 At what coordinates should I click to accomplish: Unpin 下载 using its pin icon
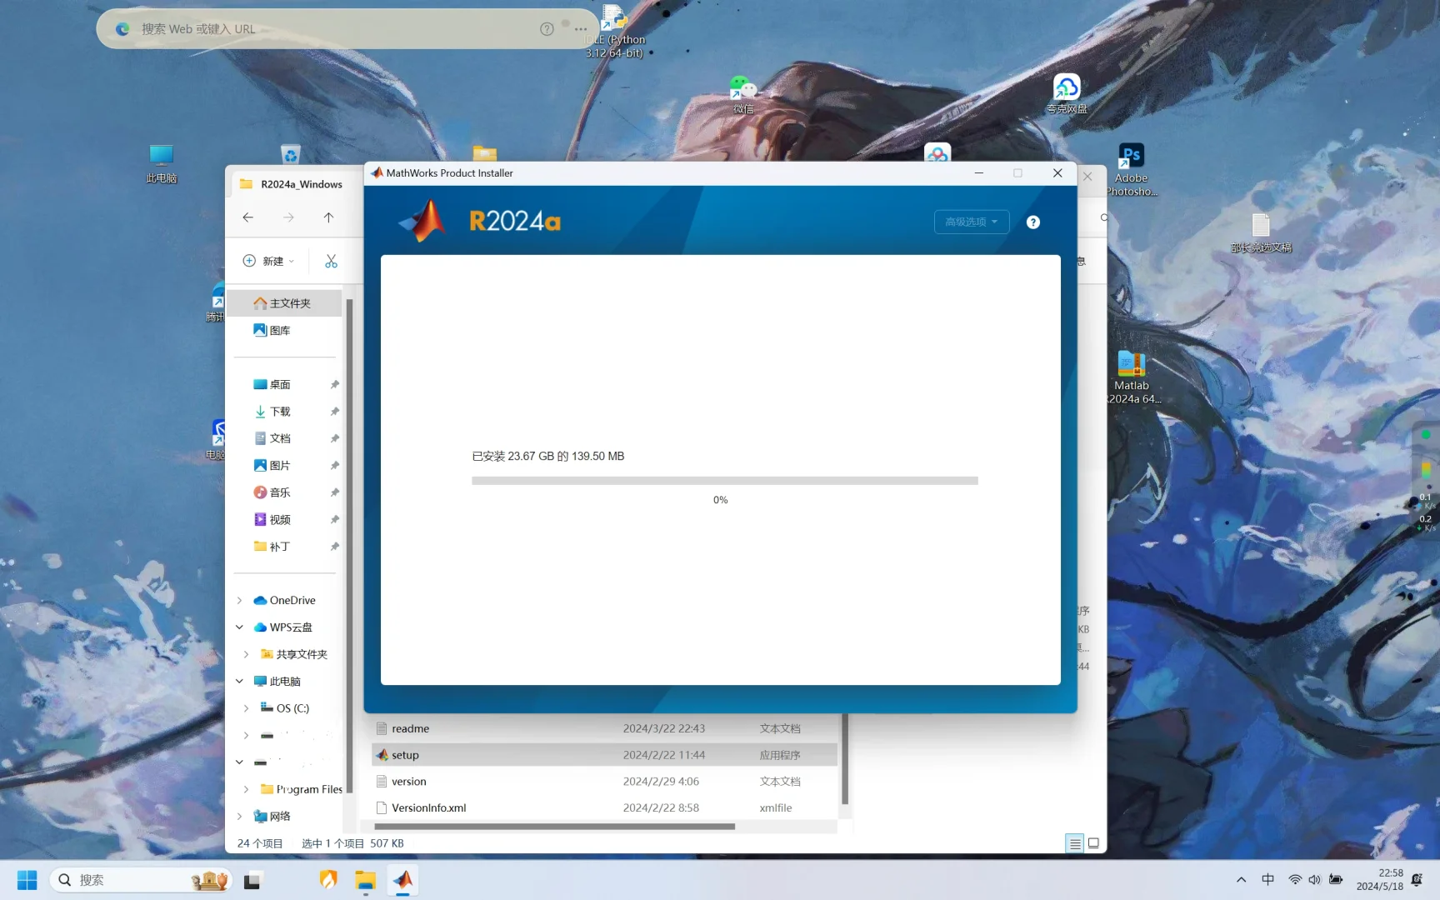tap(334, 412)
